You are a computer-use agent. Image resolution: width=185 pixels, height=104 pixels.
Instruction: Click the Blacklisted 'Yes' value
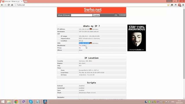click(80, 46)
